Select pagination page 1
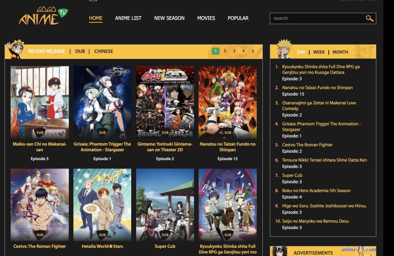 (x=215, y=51)
